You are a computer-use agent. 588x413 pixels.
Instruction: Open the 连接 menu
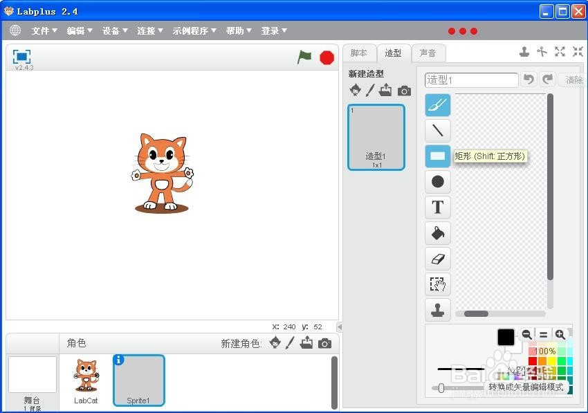tap(149, 30)
